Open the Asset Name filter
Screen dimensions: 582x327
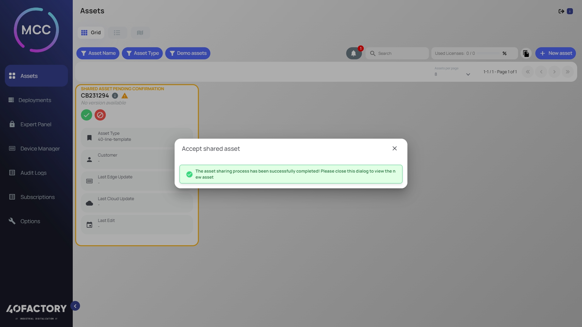click(98, 53)
